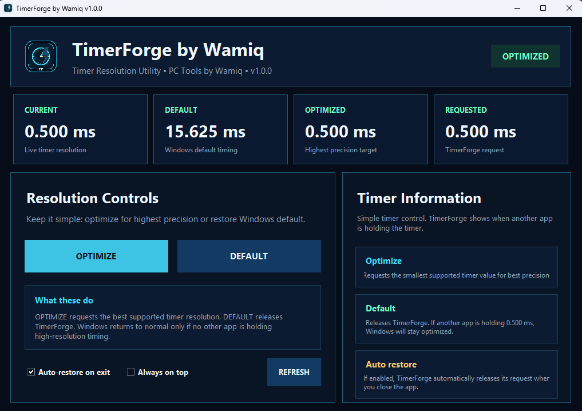This screenshot has height=411, width=582.
Task: Click 'If enabled, TimerForge automatically releases' text
Action: point(457,382)
